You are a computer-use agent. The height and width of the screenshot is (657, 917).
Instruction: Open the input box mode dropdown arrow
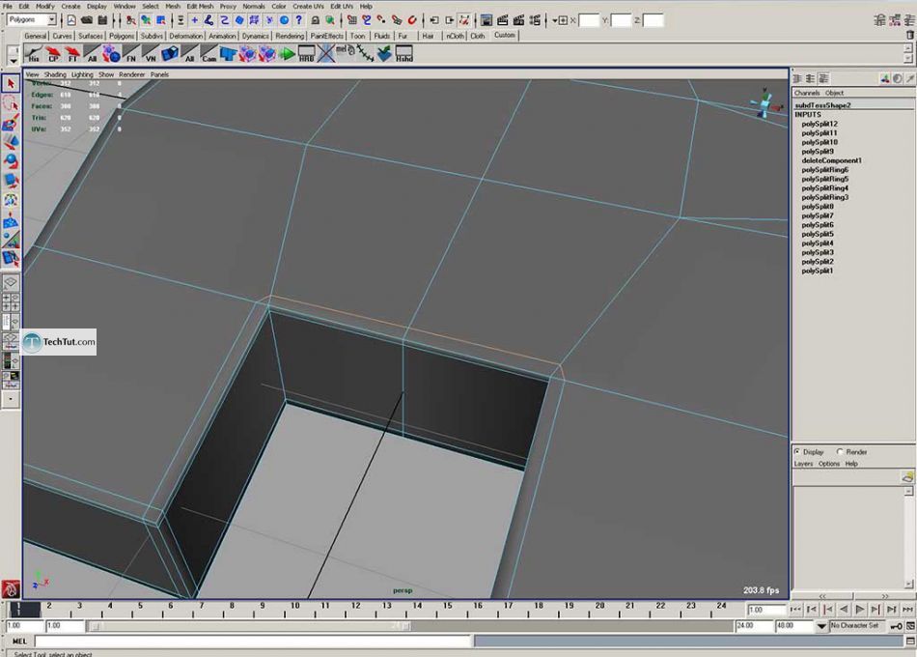554,20
